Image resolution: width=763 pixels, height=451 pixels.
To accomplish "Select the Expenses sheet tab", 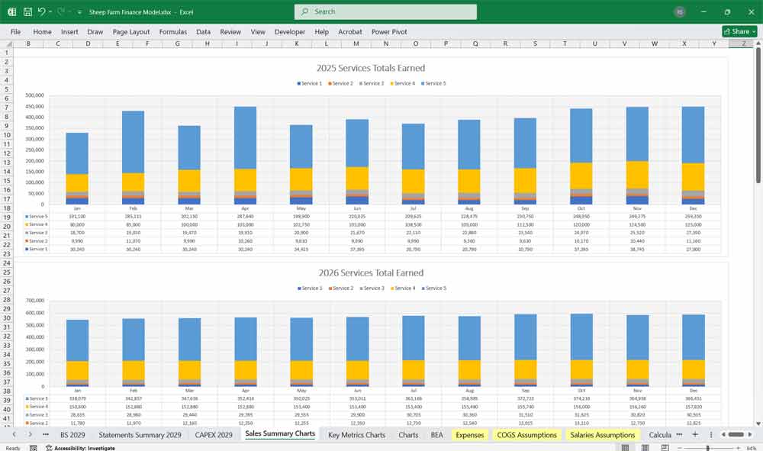I will click(x=468, y=434).
